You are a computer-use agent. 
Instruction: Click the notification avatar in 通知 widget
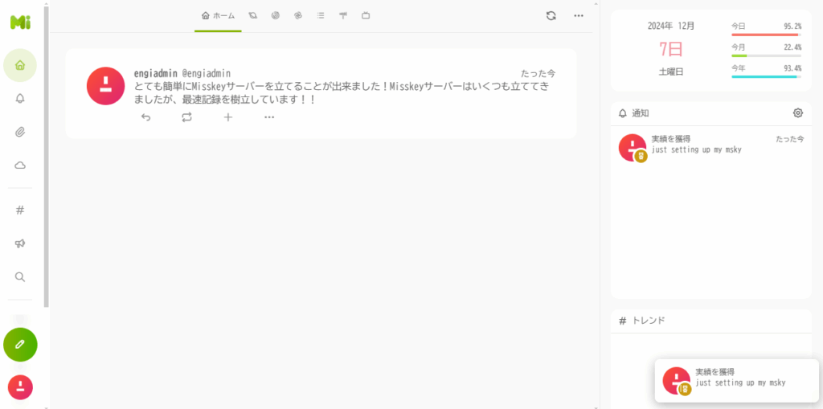633,148
